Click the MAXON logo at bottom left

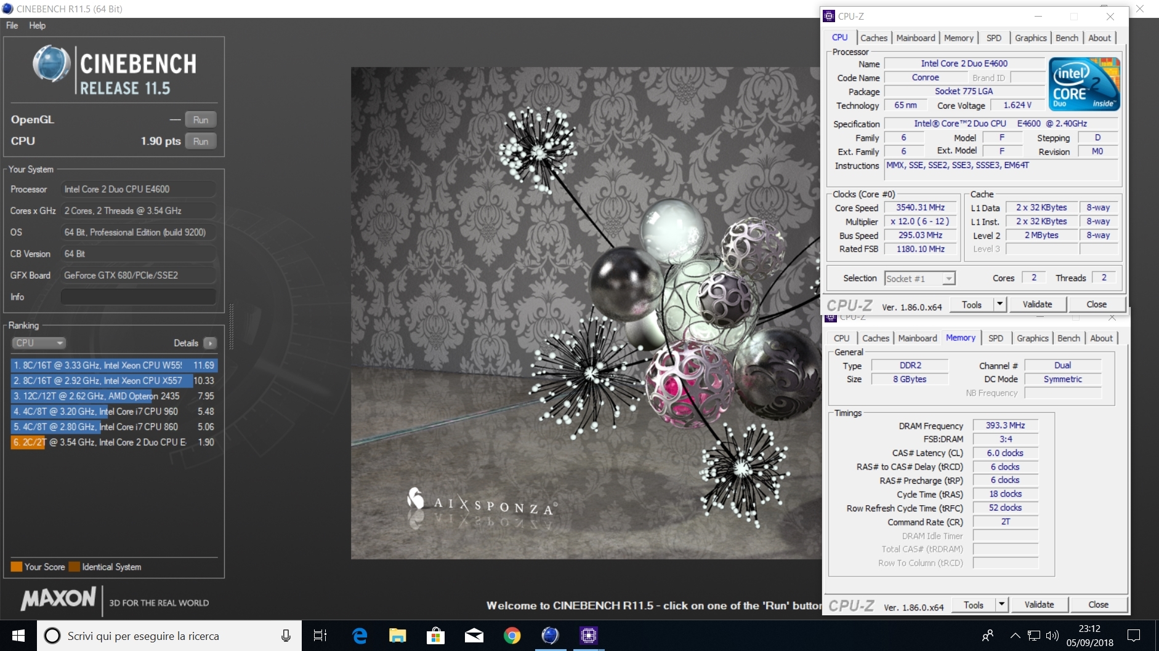tap(59, 599)
